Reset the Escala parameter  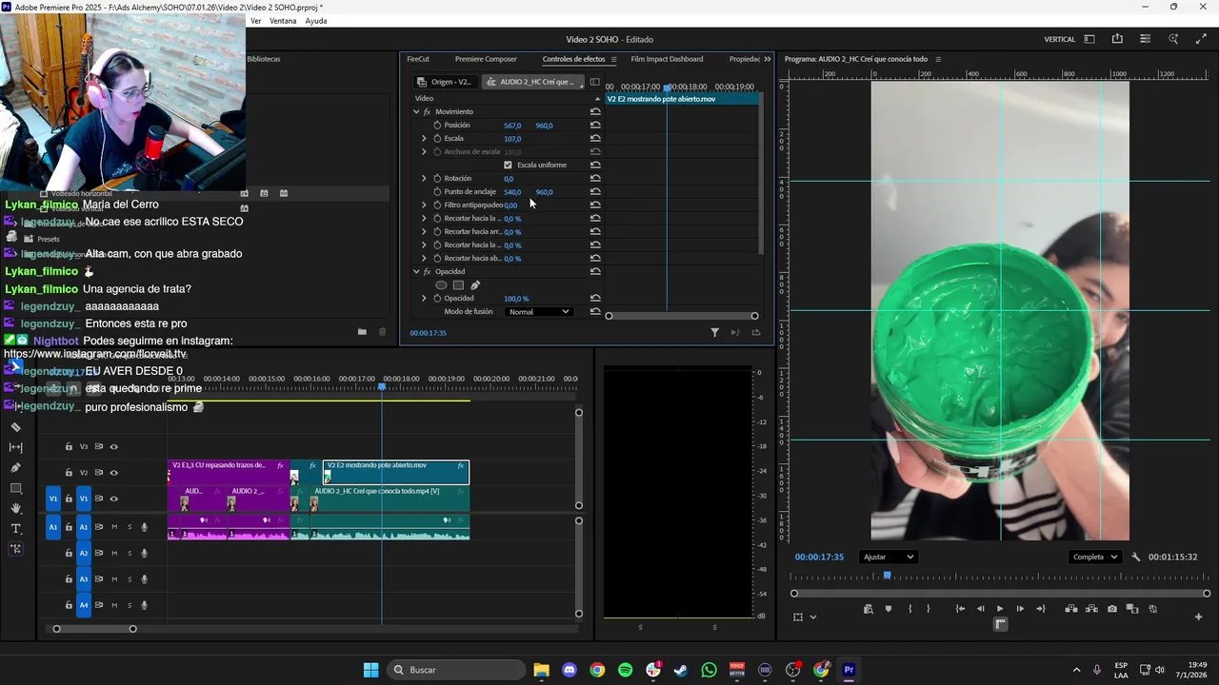point(595,139)
